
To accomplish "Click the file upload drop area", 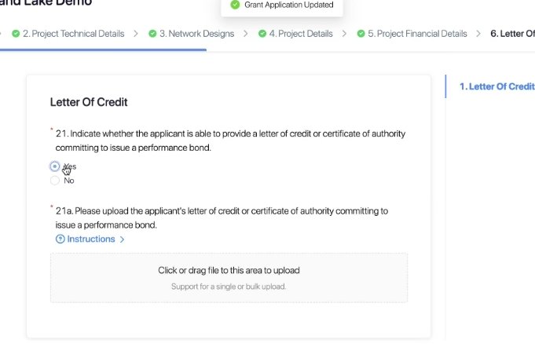I will [x=229, y=277].
